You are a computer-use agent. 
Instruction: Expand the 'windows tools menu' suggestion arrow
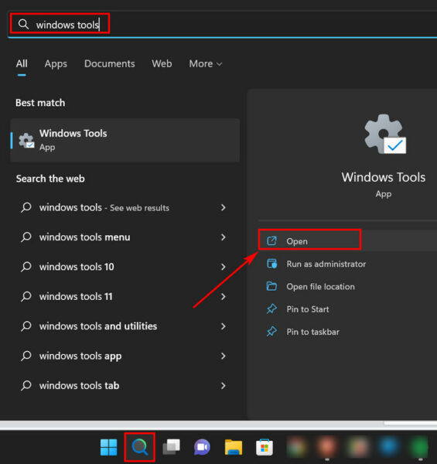224,237
